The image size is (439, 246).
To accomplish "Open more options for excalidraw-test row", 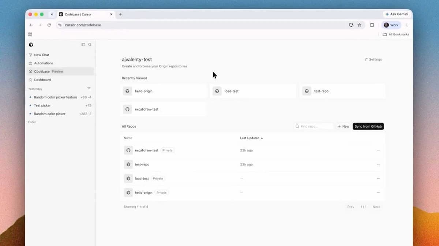I will pyautogui.click(x=378, y=150).
